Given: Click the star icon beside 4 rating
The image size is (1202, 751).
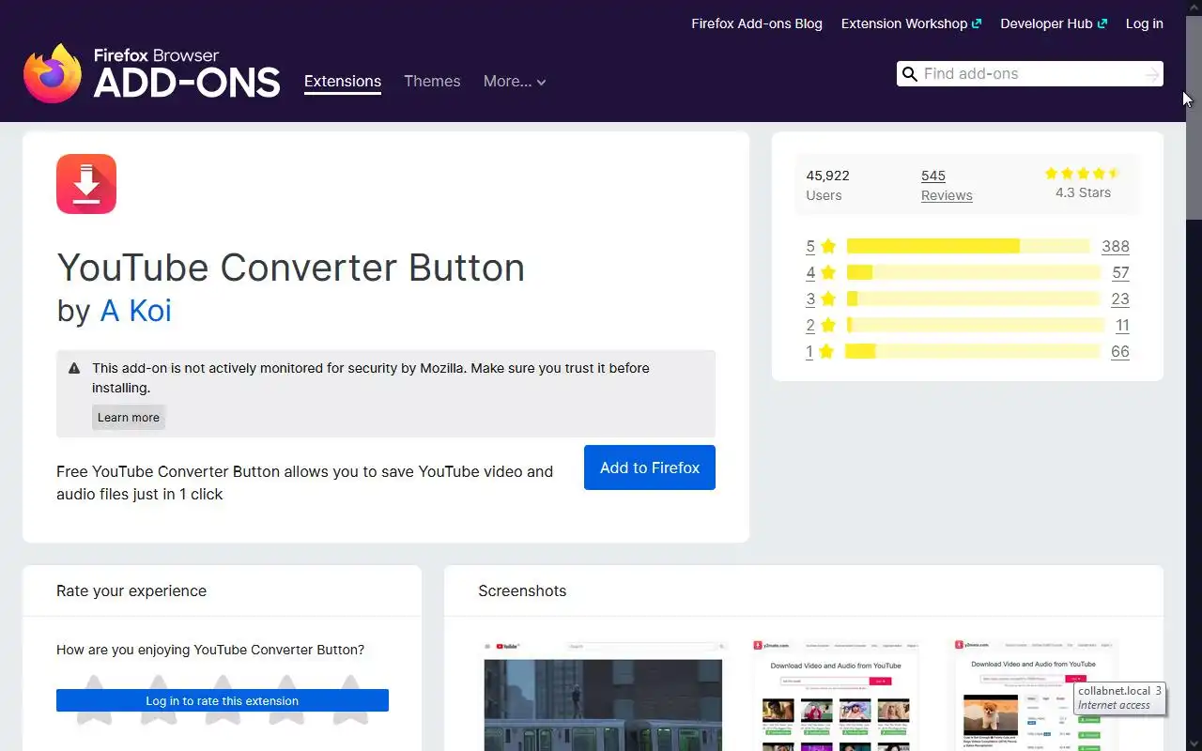Looking at the screenshot, I should click(x=827, y=273).
